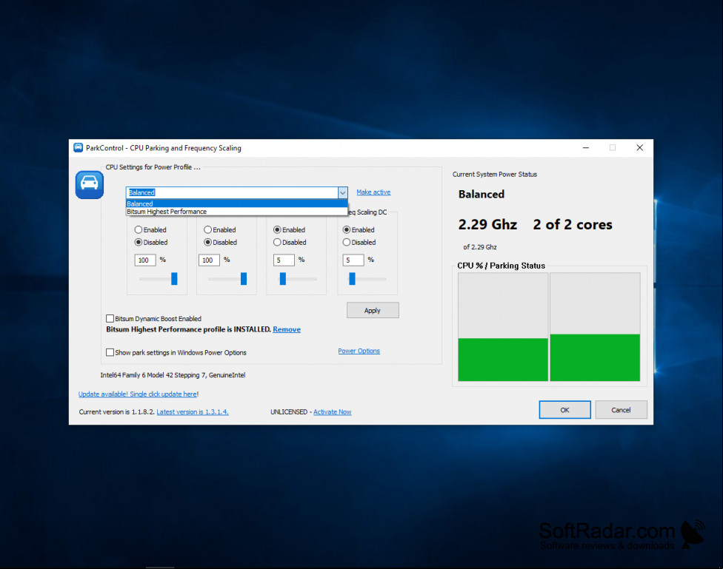Click Remove link for Bitsum profile
Screen dimensions: 723x569
[287, 329]
